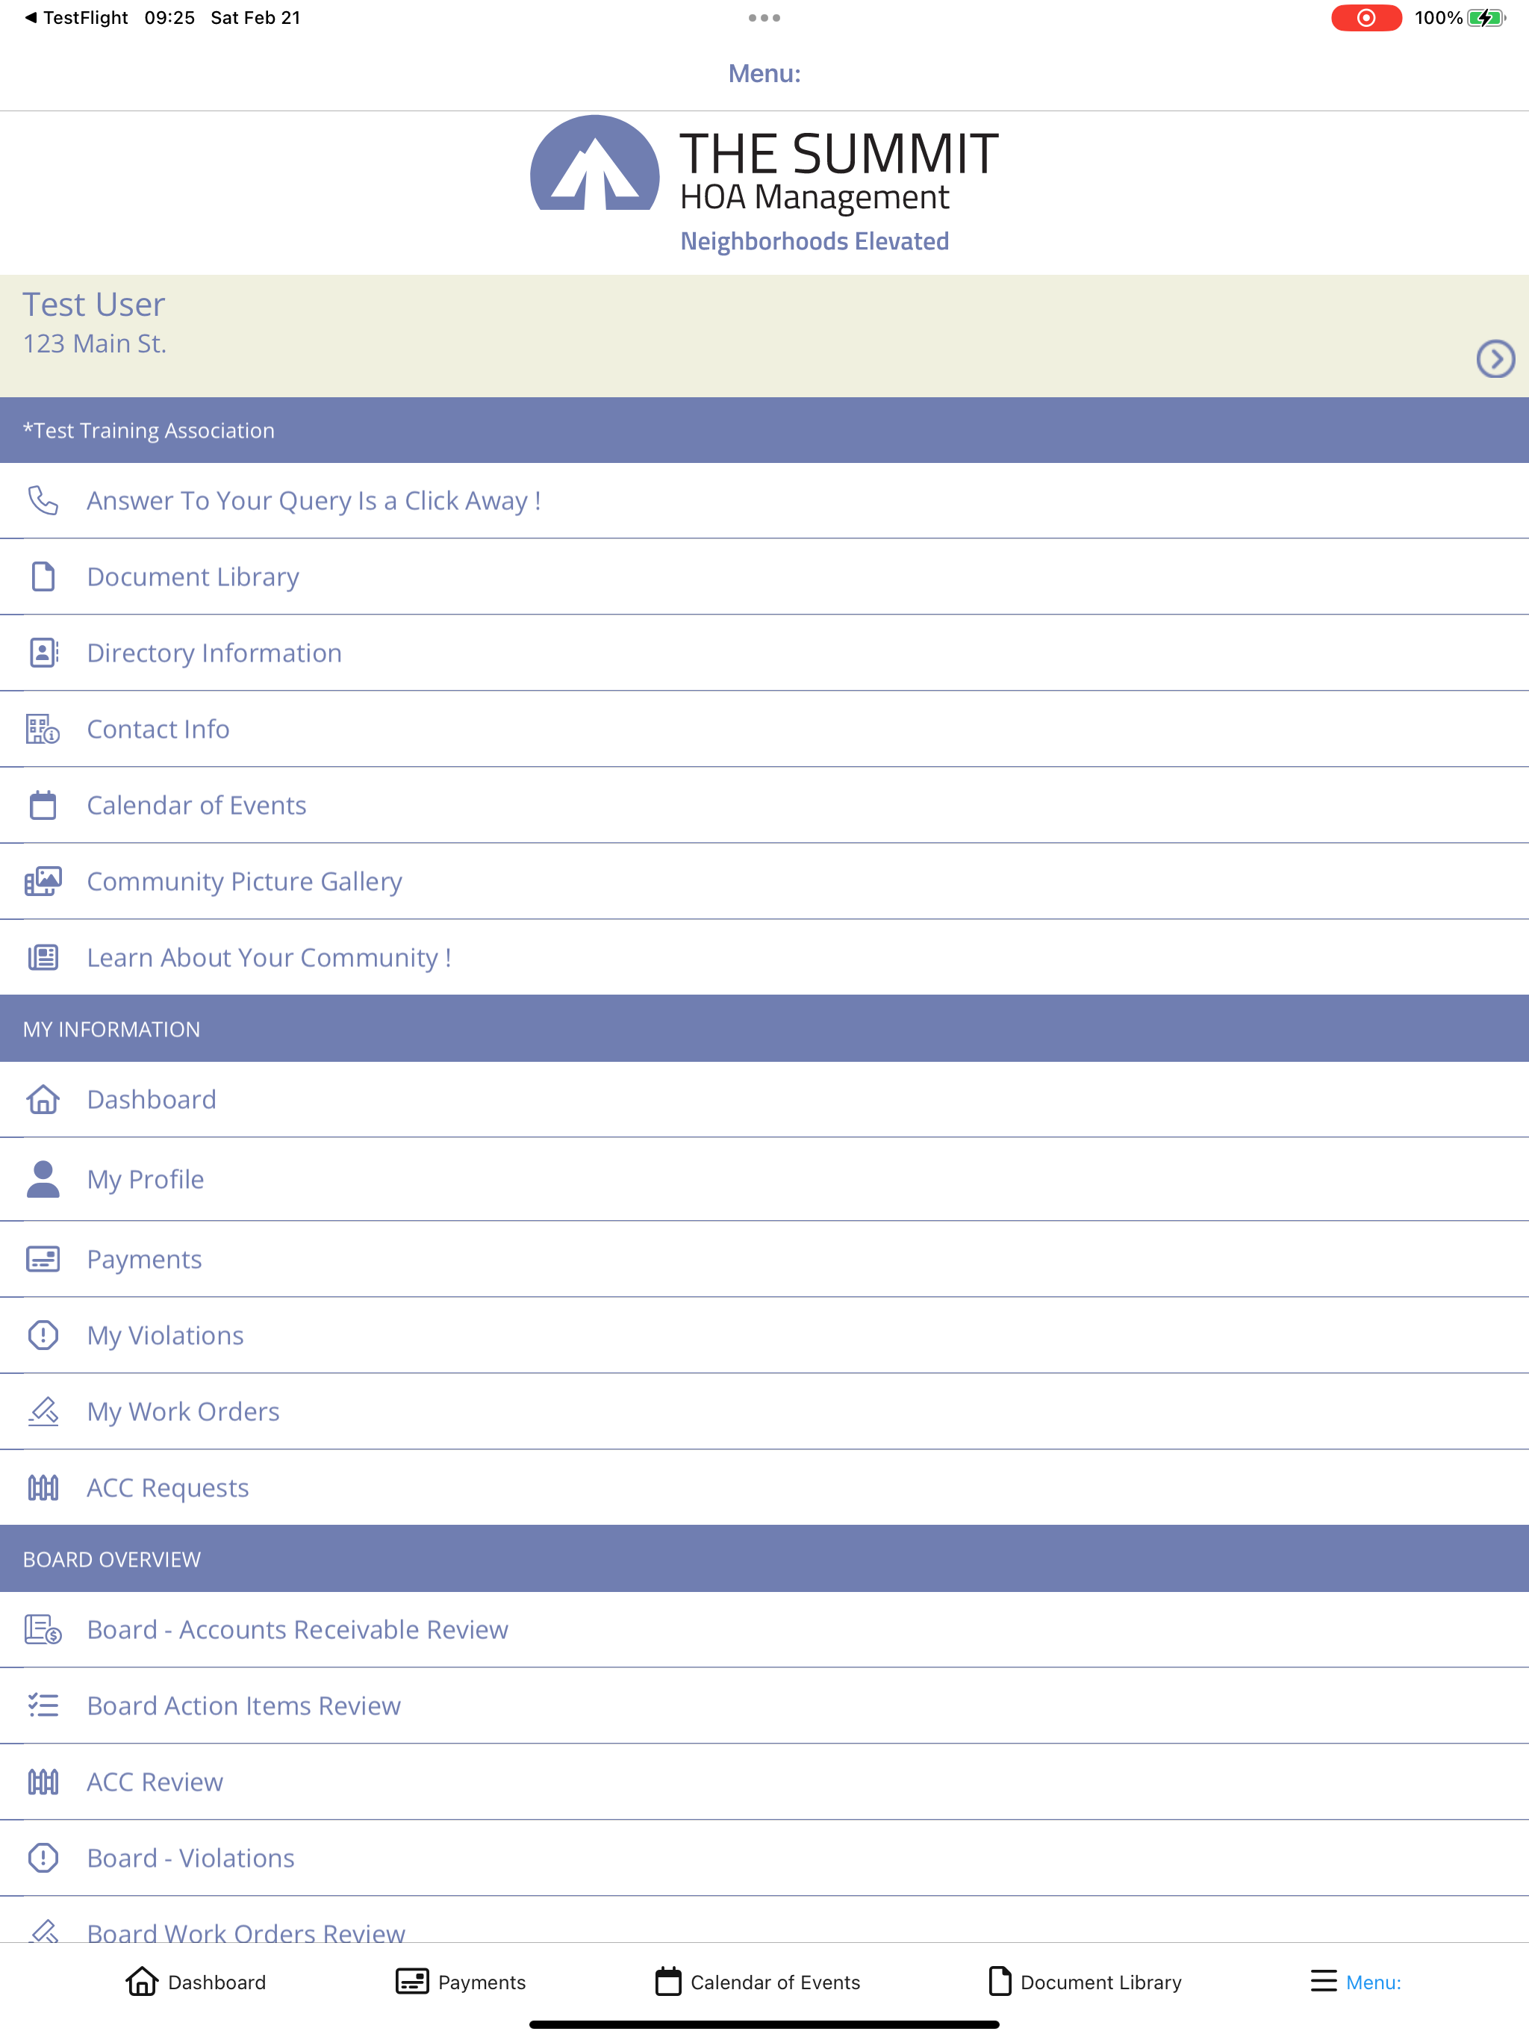Tap the My Work Orders gavel icon
The height and width of the screenshot is (2040, 1529).
[43, 1411]
